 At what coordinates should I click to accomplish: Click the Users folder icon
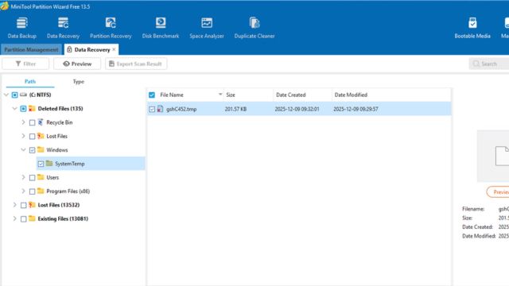pyautogui.click(x=41, y=177)
